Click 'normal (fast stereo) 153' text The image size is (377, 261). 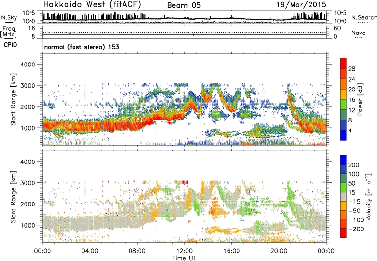click(x=82, y=47)
